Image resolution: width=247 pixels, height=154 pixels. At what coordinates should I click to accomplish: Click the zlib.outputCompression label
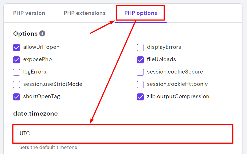[178, 96]
